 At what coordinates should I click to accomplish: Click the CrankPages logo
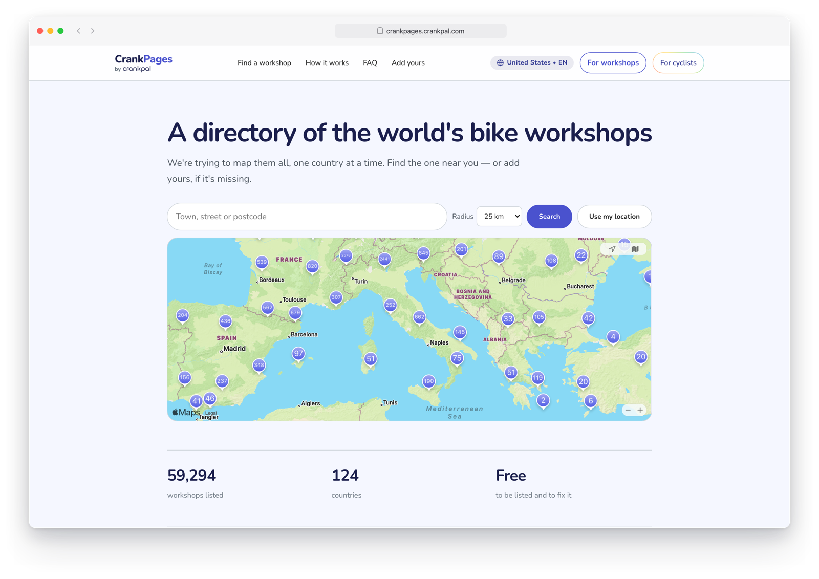143,62
